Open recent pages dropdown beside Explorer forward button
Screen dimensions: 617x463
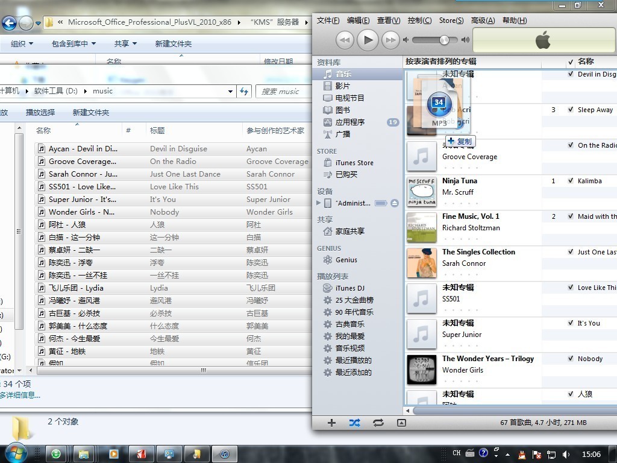coord(38,24)
